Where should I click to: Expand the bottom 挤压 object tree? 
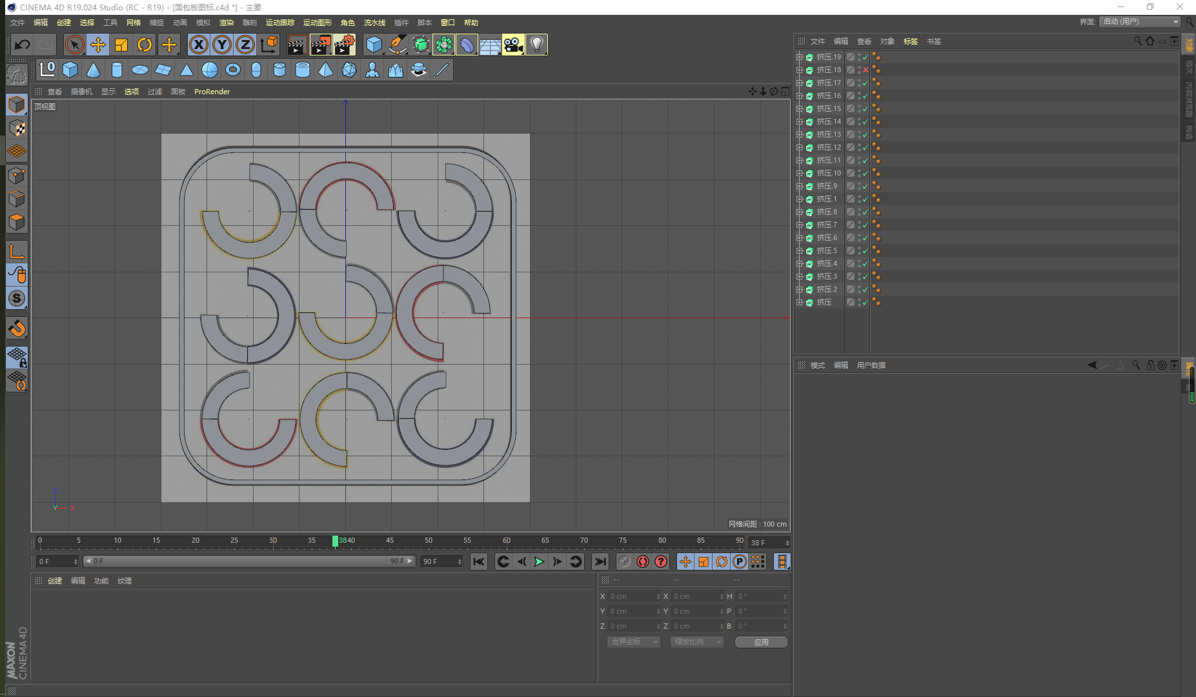tap(800, 302)
